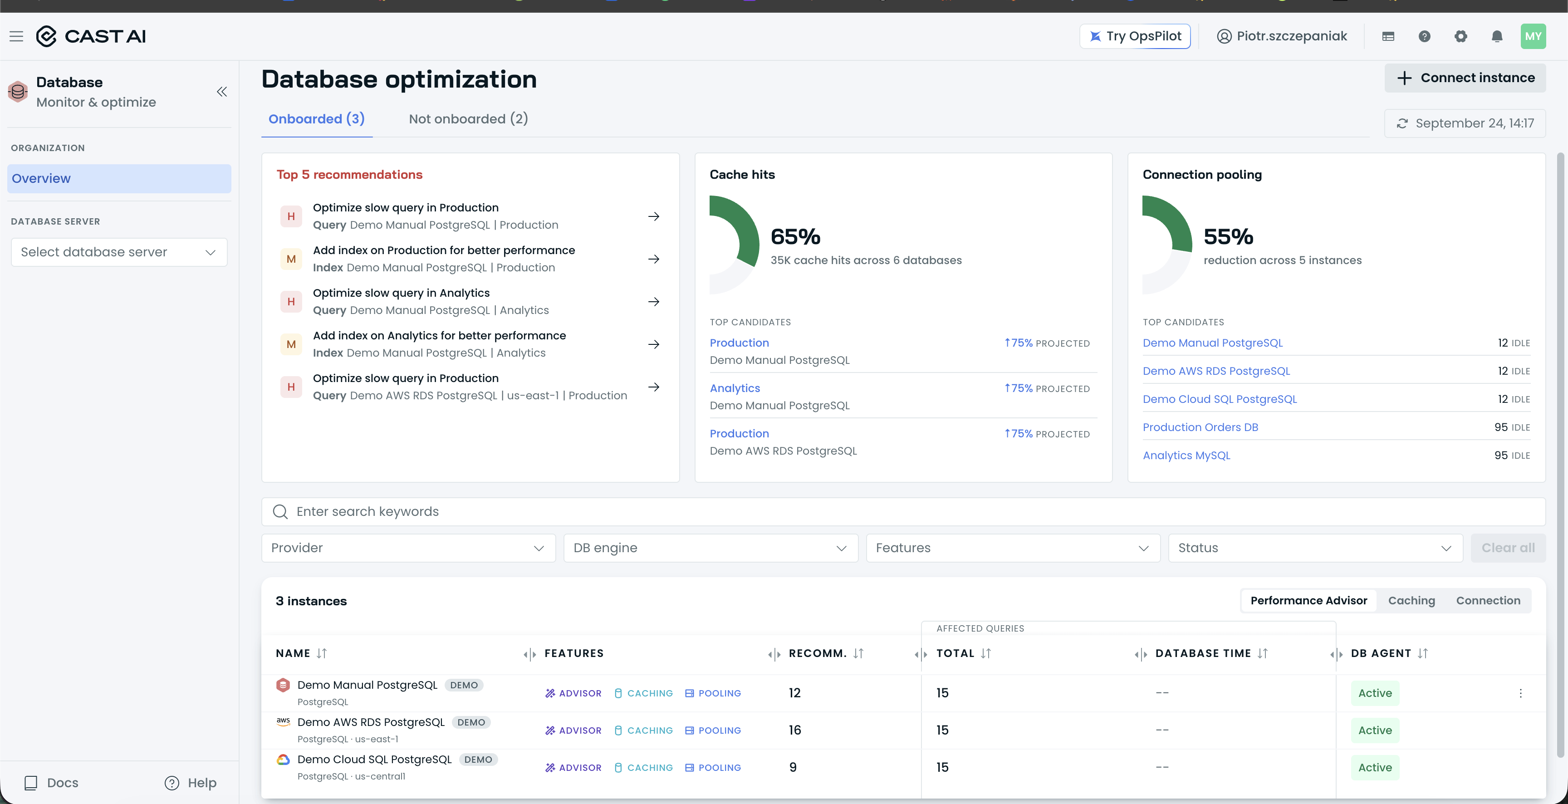
Task: Open the Provider filter dropdown
Action: point(408,549)
